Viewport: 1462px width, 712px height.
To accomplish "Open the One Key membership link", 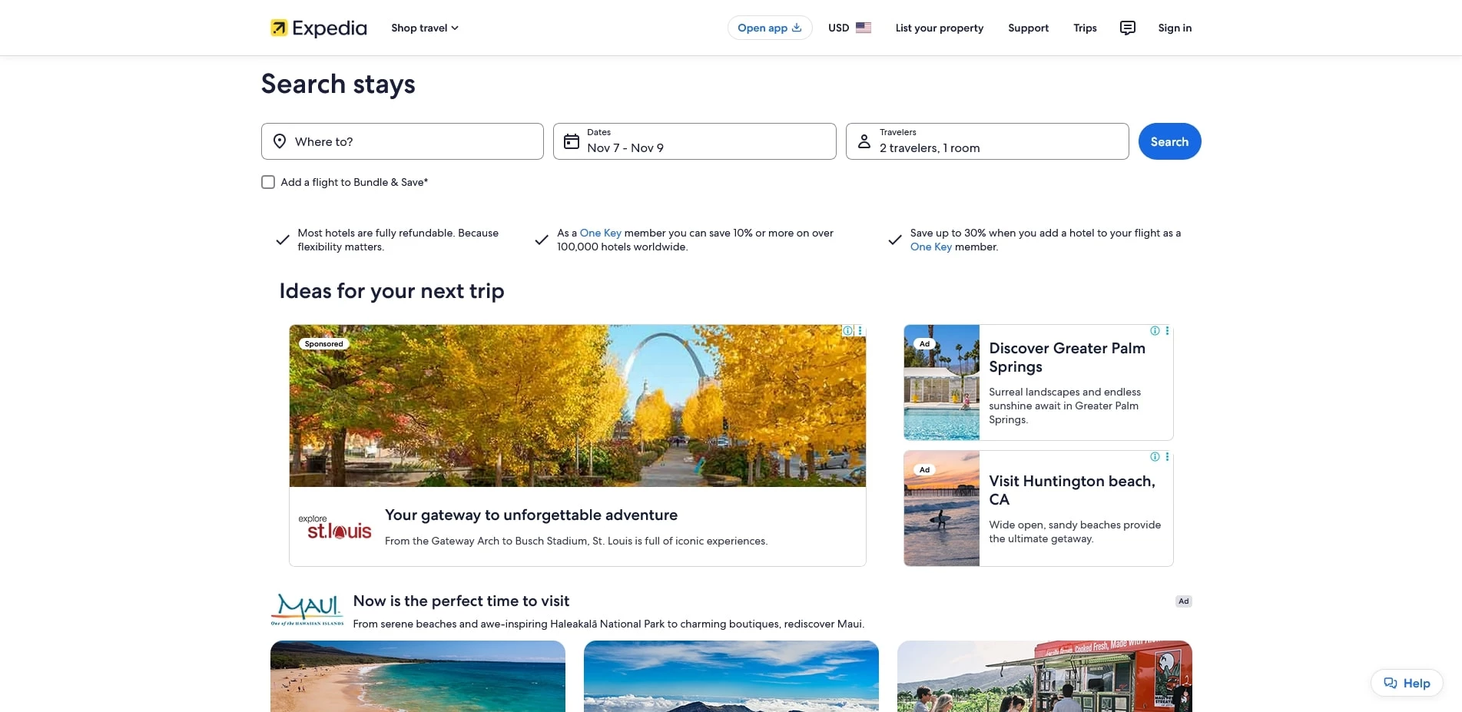I will [600, 233].
